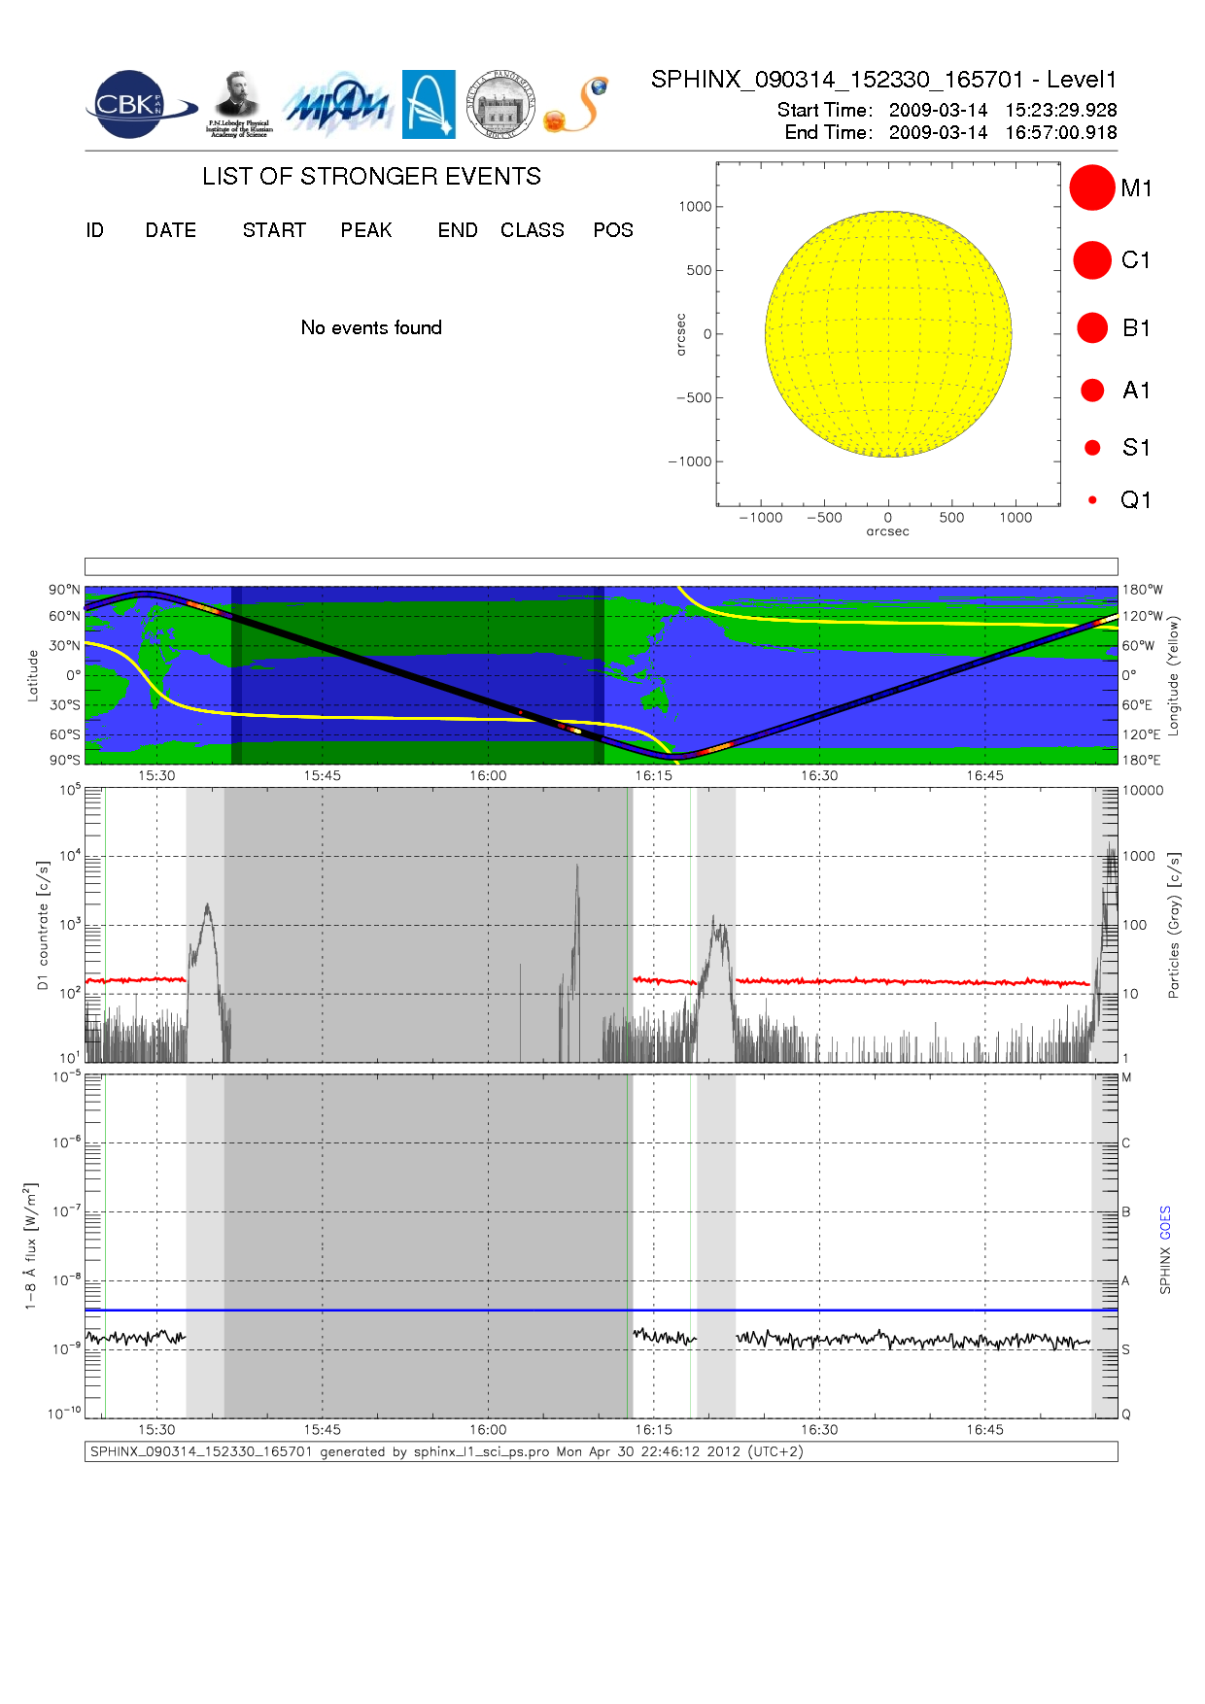Click the circular building seal logo

coord(499,105)
